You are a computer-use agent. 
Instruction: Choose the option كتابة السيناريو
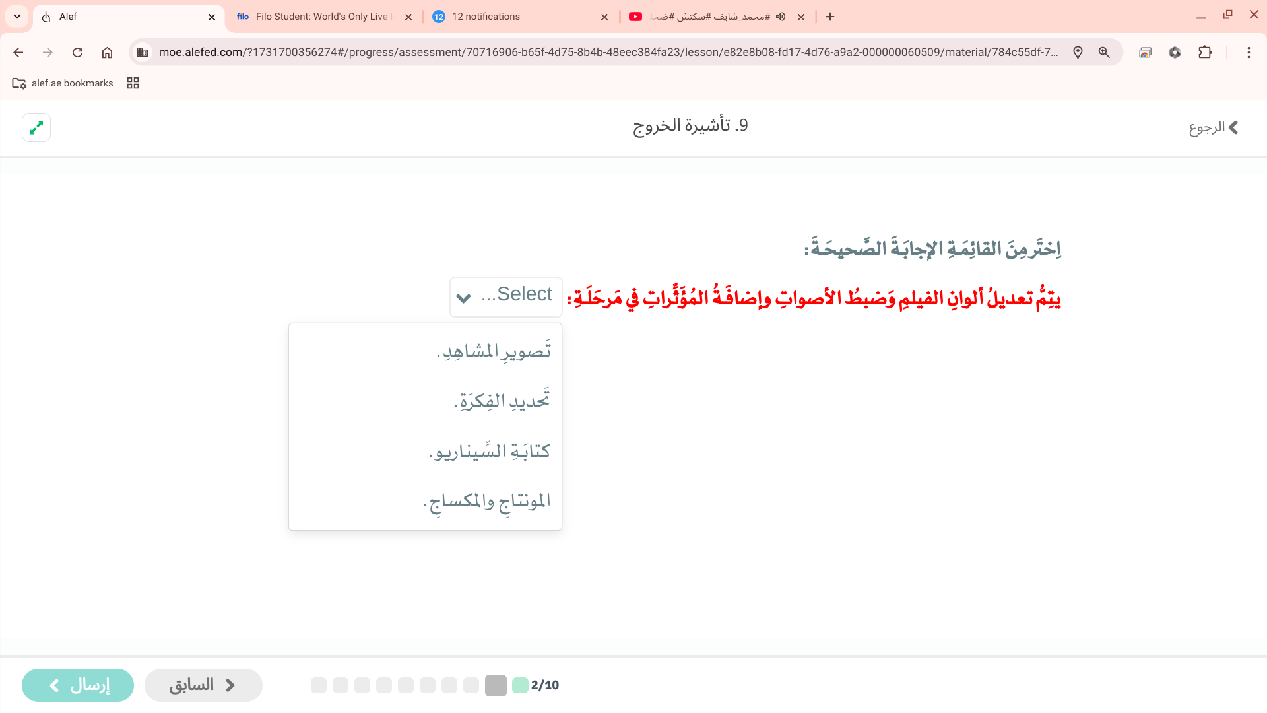tap(489, 452)
